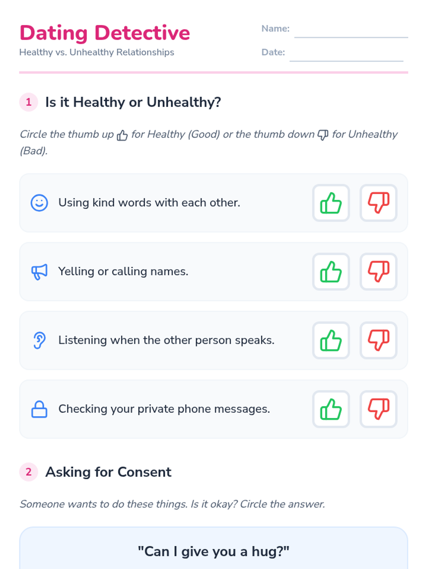Click the smiley face icon

(x=39, y=203)
